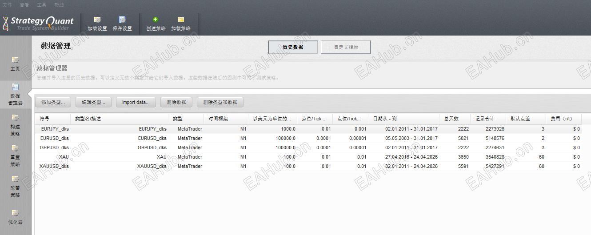
Task: Sort by the 时间框架 column header
Action: (226, 119)
